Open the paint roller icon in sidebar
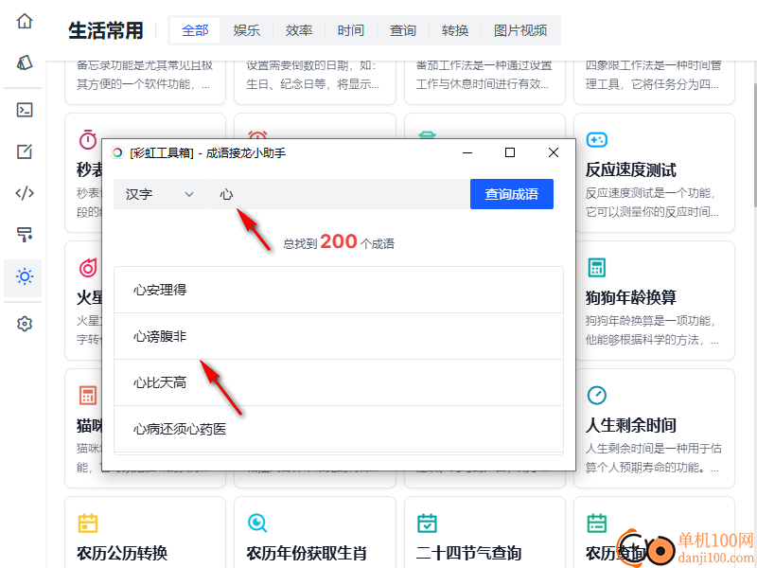 pos(25,235)
